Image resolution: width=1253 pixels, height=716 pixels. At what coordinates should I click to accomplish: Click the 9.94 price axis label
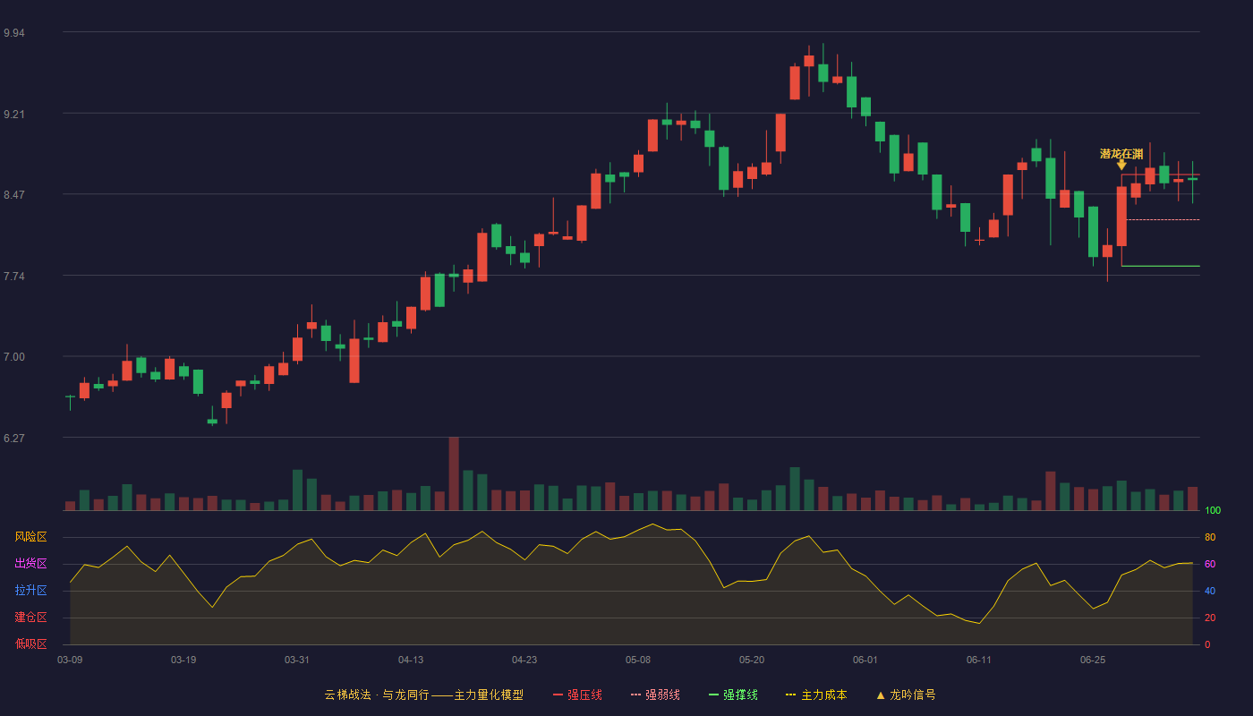[x=14, y=33]
